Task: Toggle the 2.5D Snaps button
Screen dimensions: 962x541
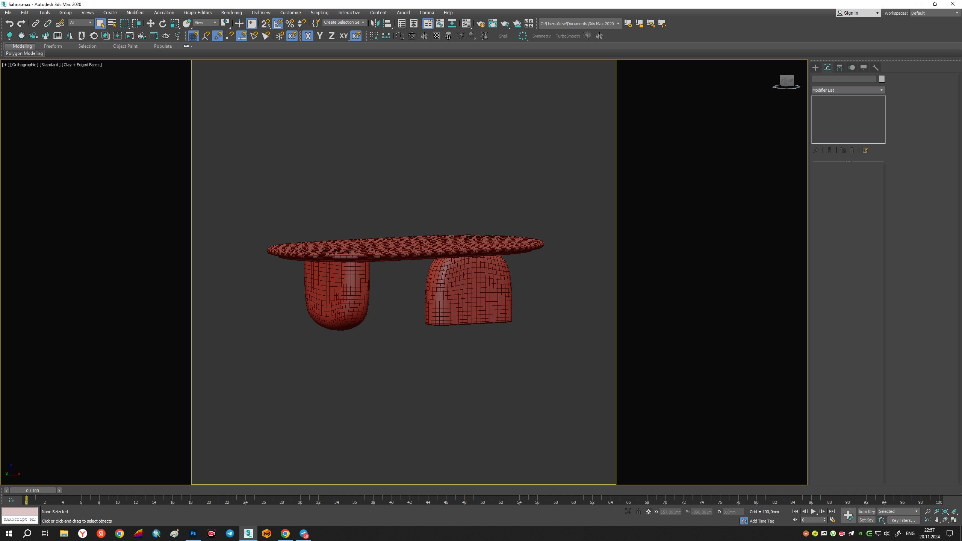Action: [265, 24]
